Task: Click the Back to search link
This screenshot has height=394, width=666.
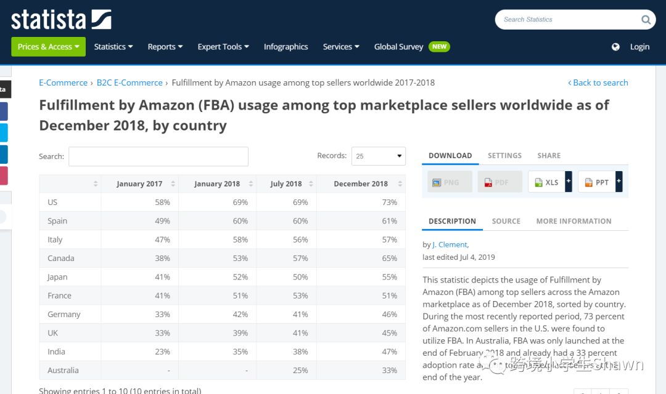Action: [x=598, y=82]
